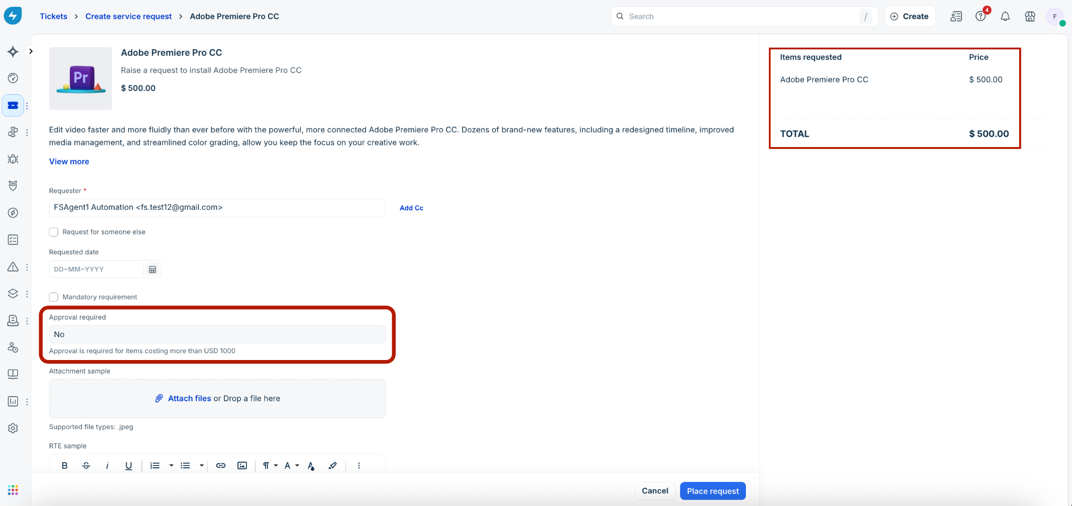Screen dimensions: 1072x506
Task: Open the colorful apps grid switcher
Action: 13,490
